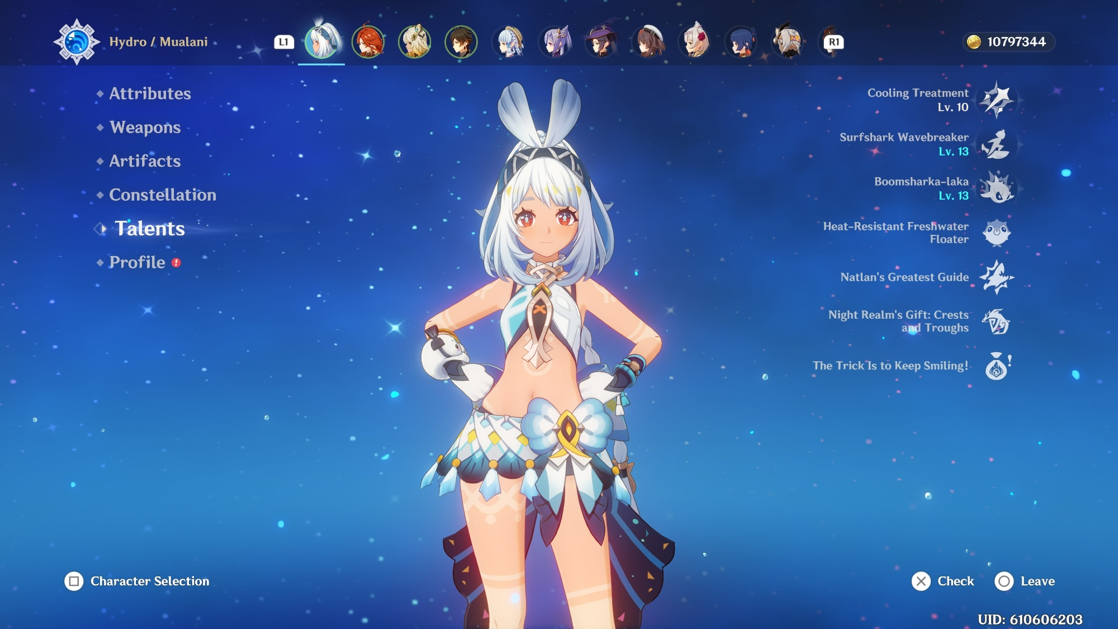Click the Hydro element emblem icon
1118x629 pixels.
[77, 42]
